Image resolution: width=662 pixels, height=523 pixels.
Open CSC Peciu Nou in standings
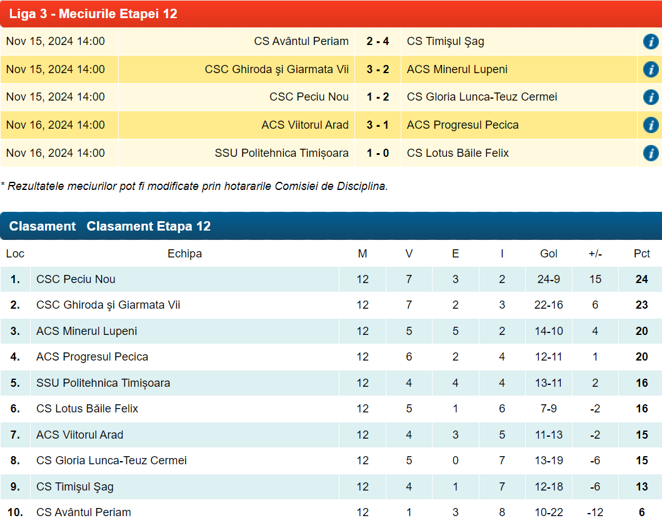pyautogui.click(x=76, y=279)
